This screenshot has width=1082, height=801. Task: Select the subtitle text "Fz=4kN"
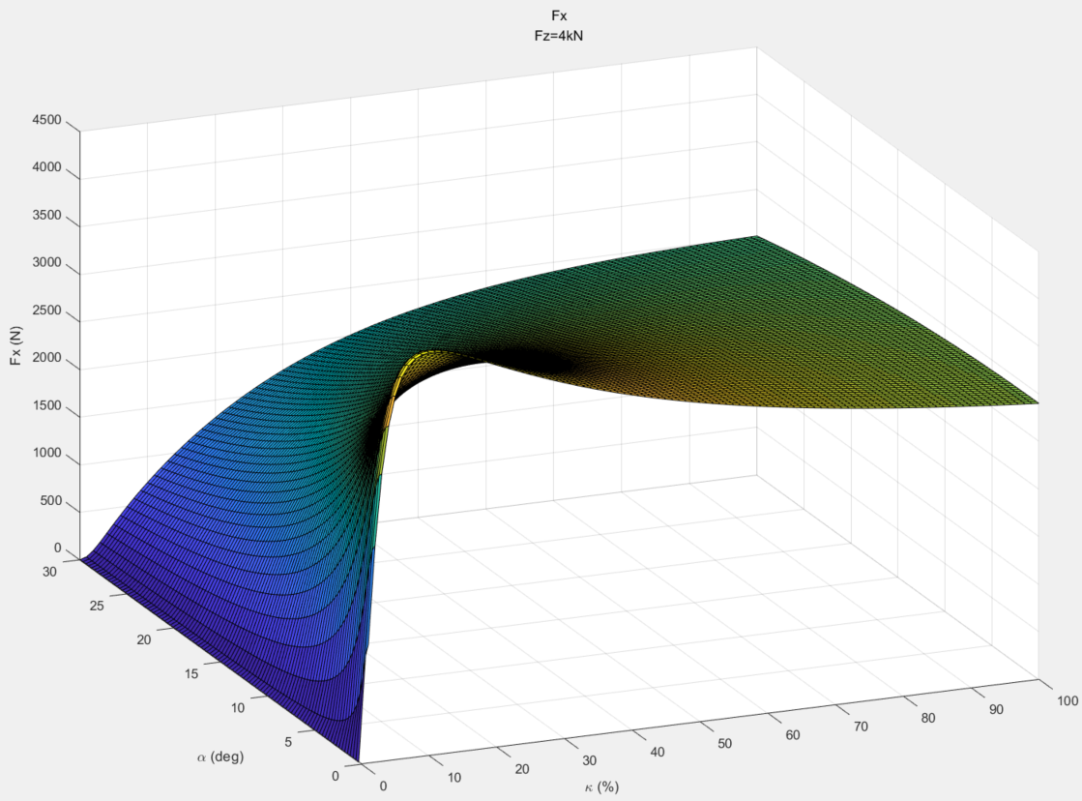click(558, 36)
